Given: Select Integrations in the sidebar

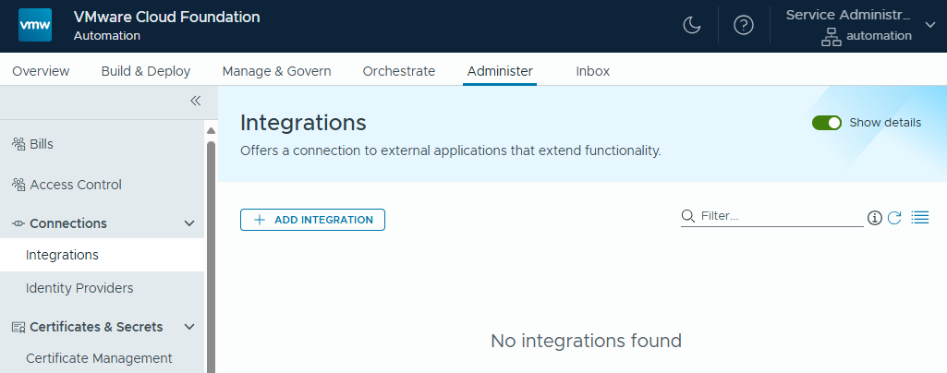Looking at the screenshot, I should point(102,255).
